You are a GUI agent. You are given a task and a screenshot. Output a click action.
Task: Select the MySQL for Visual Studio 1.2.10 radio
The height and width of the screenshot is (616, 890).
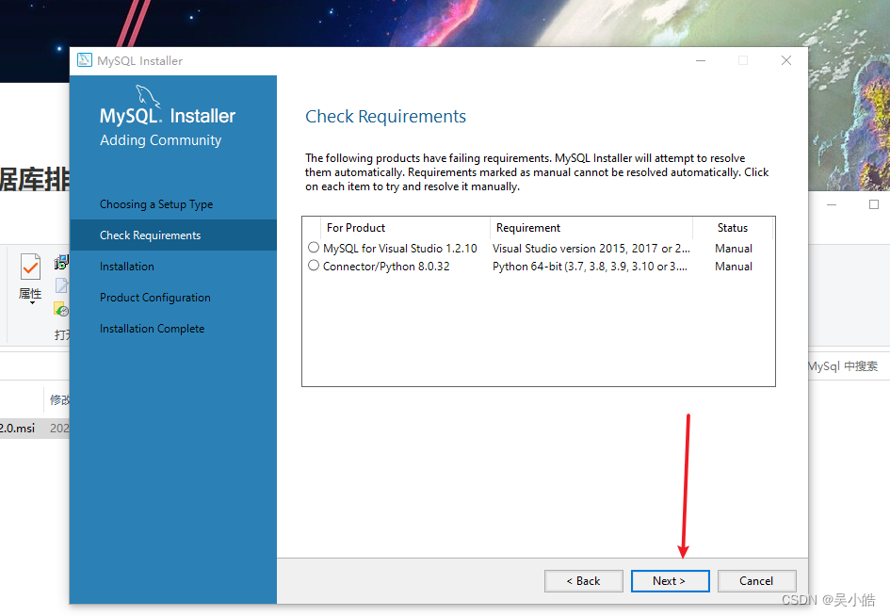(x=314, y=248)
